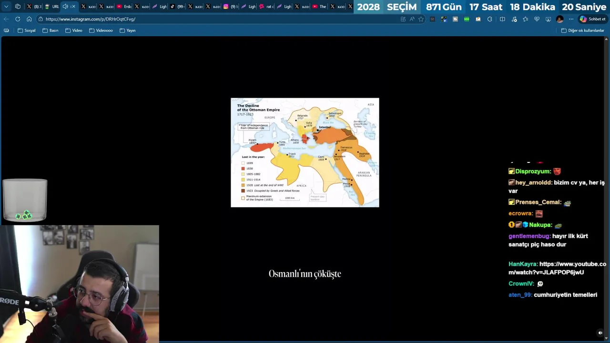Open HanKayra's YouTube link in chat
610x343 pixels.
558,268
